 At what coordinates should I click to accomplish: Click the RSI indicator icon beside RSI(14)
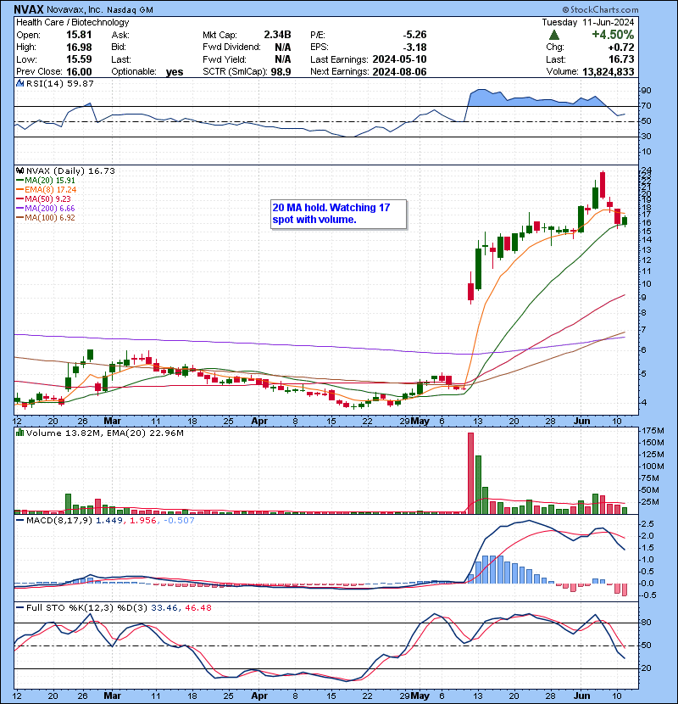tap(19, 83)
